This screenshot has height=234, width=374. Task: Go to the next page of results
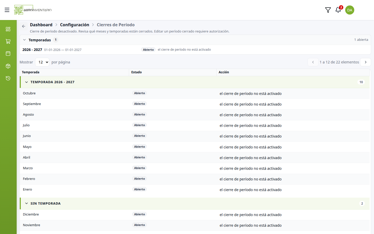click(366, 62)
